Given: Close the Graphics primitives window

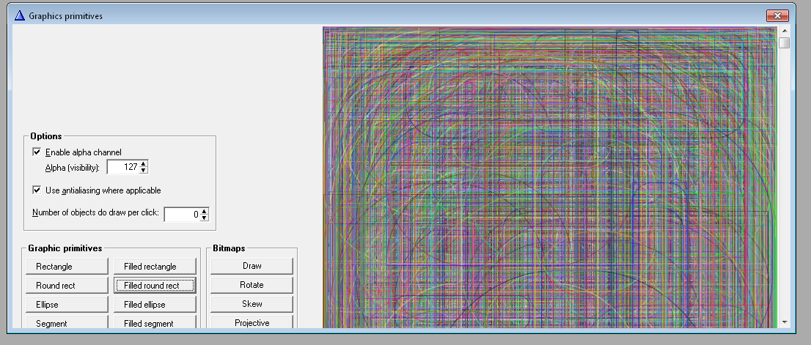Looking at the screenshot, I should click(777, 15).
